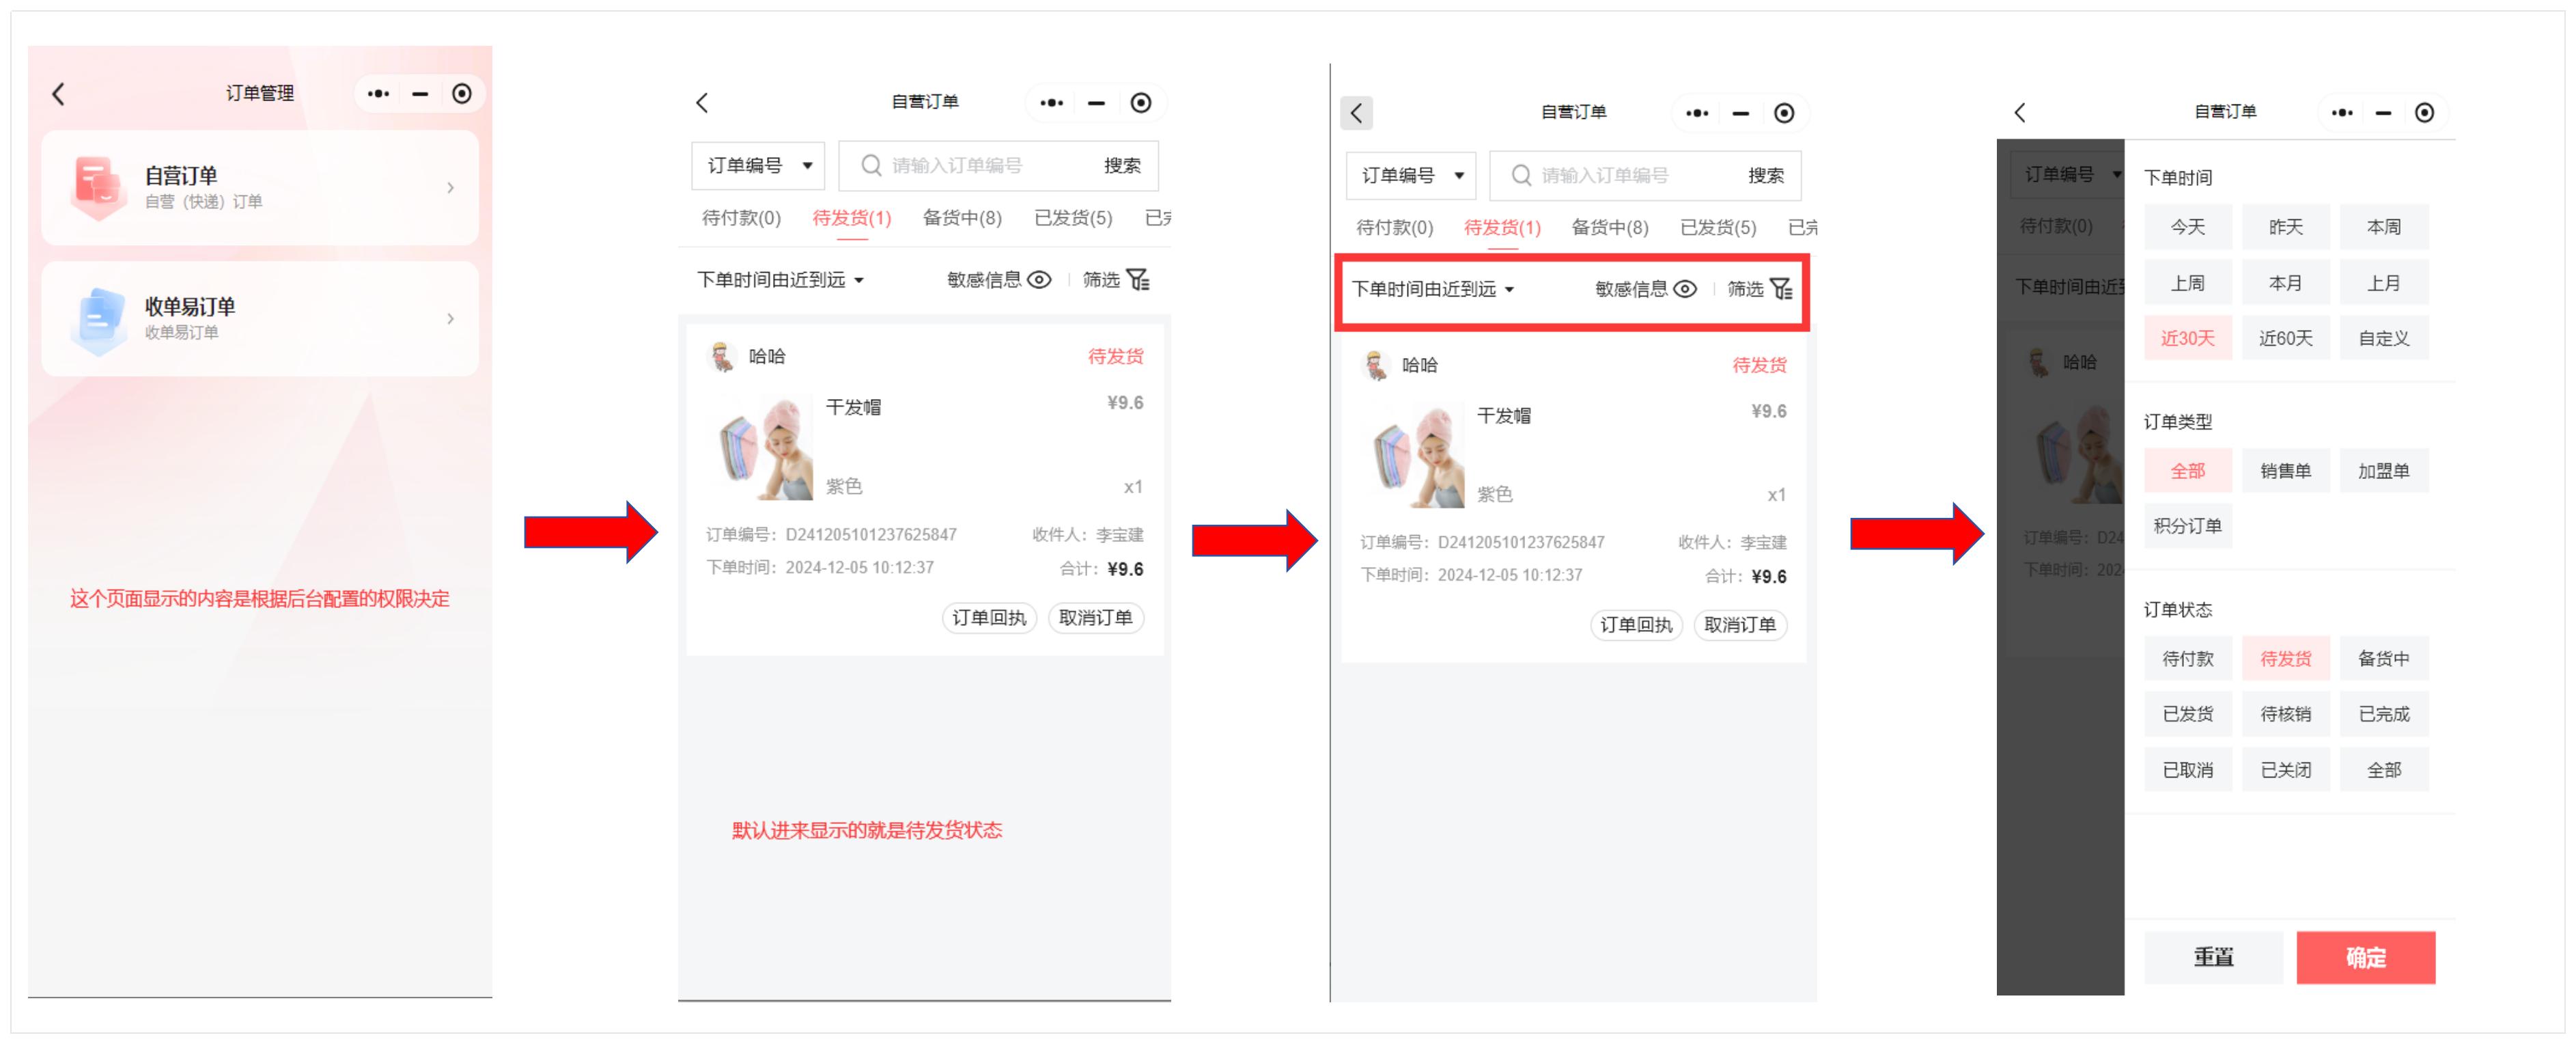Expand 订单编号 dropdown in second screen

click(758, 166)
